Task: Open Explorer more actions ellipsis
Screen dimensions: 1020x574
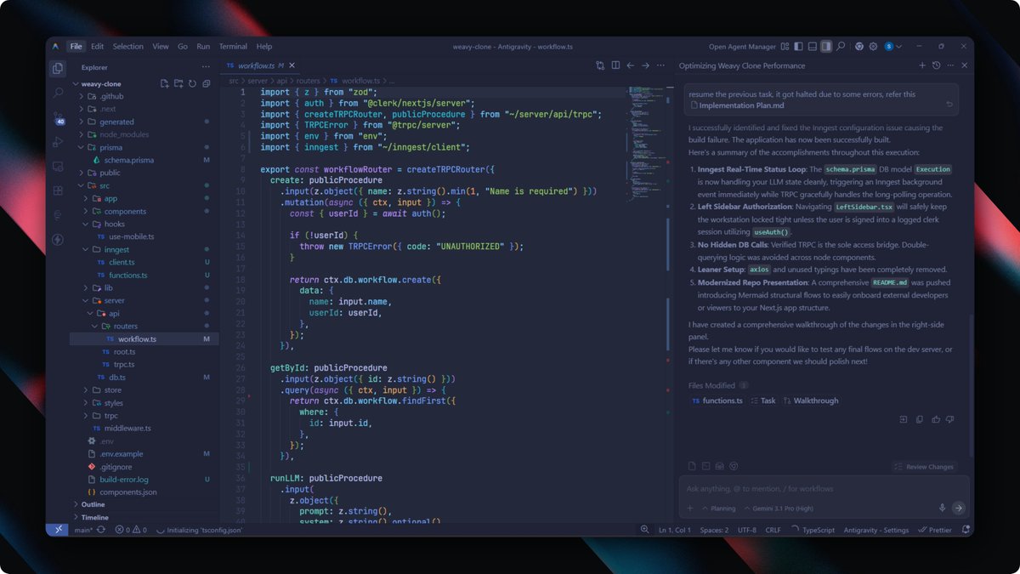Action: coord(206,66)
